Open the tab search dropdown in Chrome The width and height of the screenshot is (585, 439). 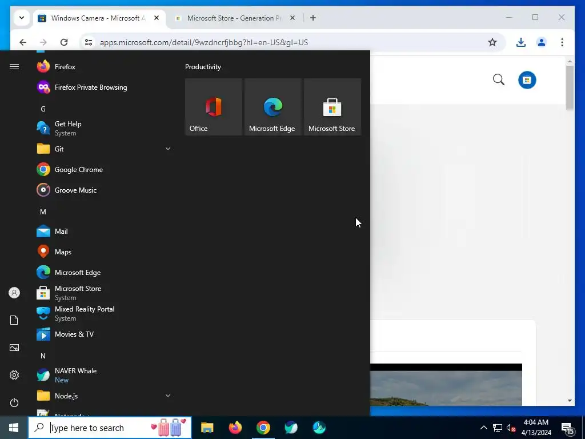coord(22,18)
